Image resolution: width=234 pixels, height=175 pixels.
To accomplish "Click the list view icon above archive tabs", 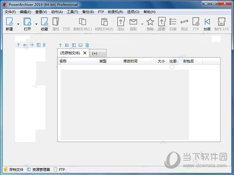I will point(67,45).
